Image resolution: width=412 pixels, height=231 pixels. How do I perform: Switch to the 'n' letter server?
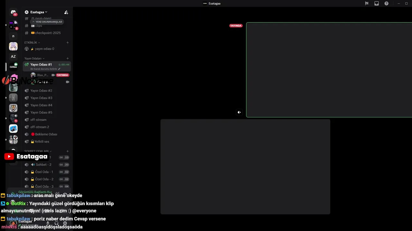coord(13,36)
